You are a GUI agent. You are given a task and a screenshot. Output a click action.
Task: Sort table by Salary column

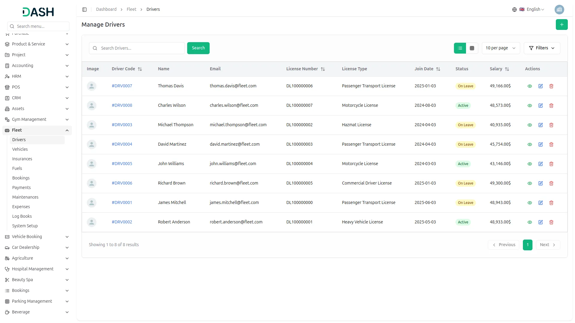click(507, 69)
